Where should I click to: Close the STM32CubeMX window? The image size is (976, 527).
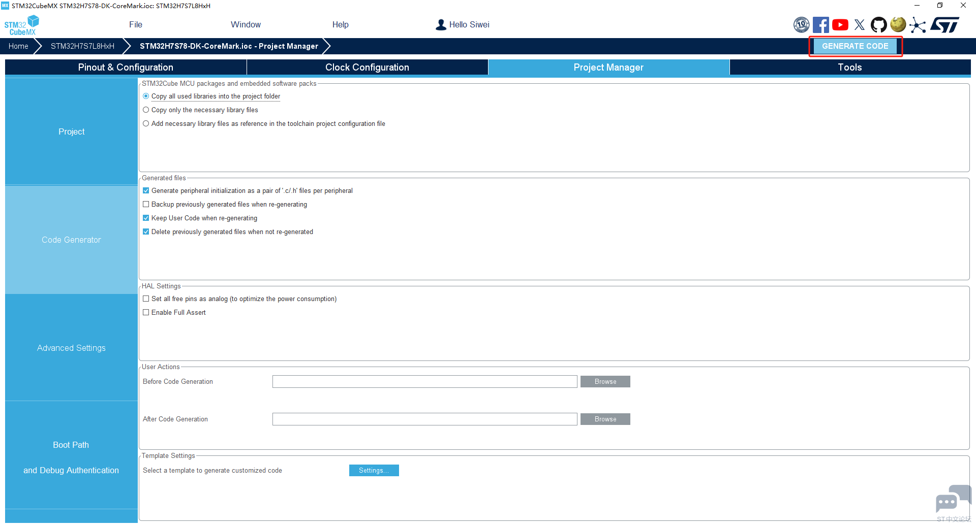tap(963, 5)
